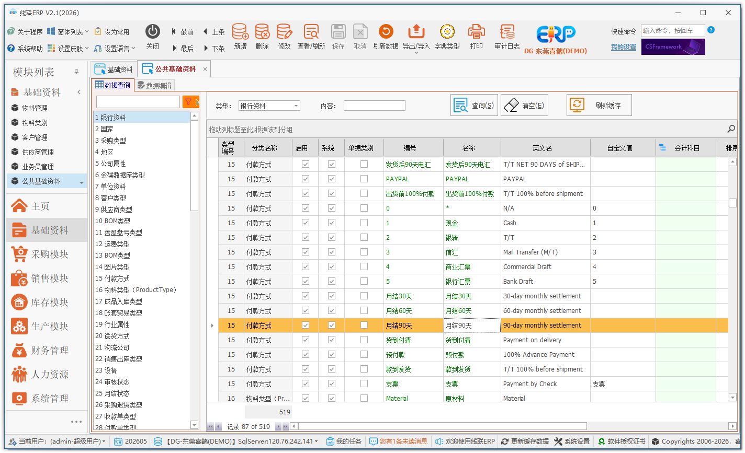
Task: Click the 清空(E) button
Action: click(x=524, y=105)
